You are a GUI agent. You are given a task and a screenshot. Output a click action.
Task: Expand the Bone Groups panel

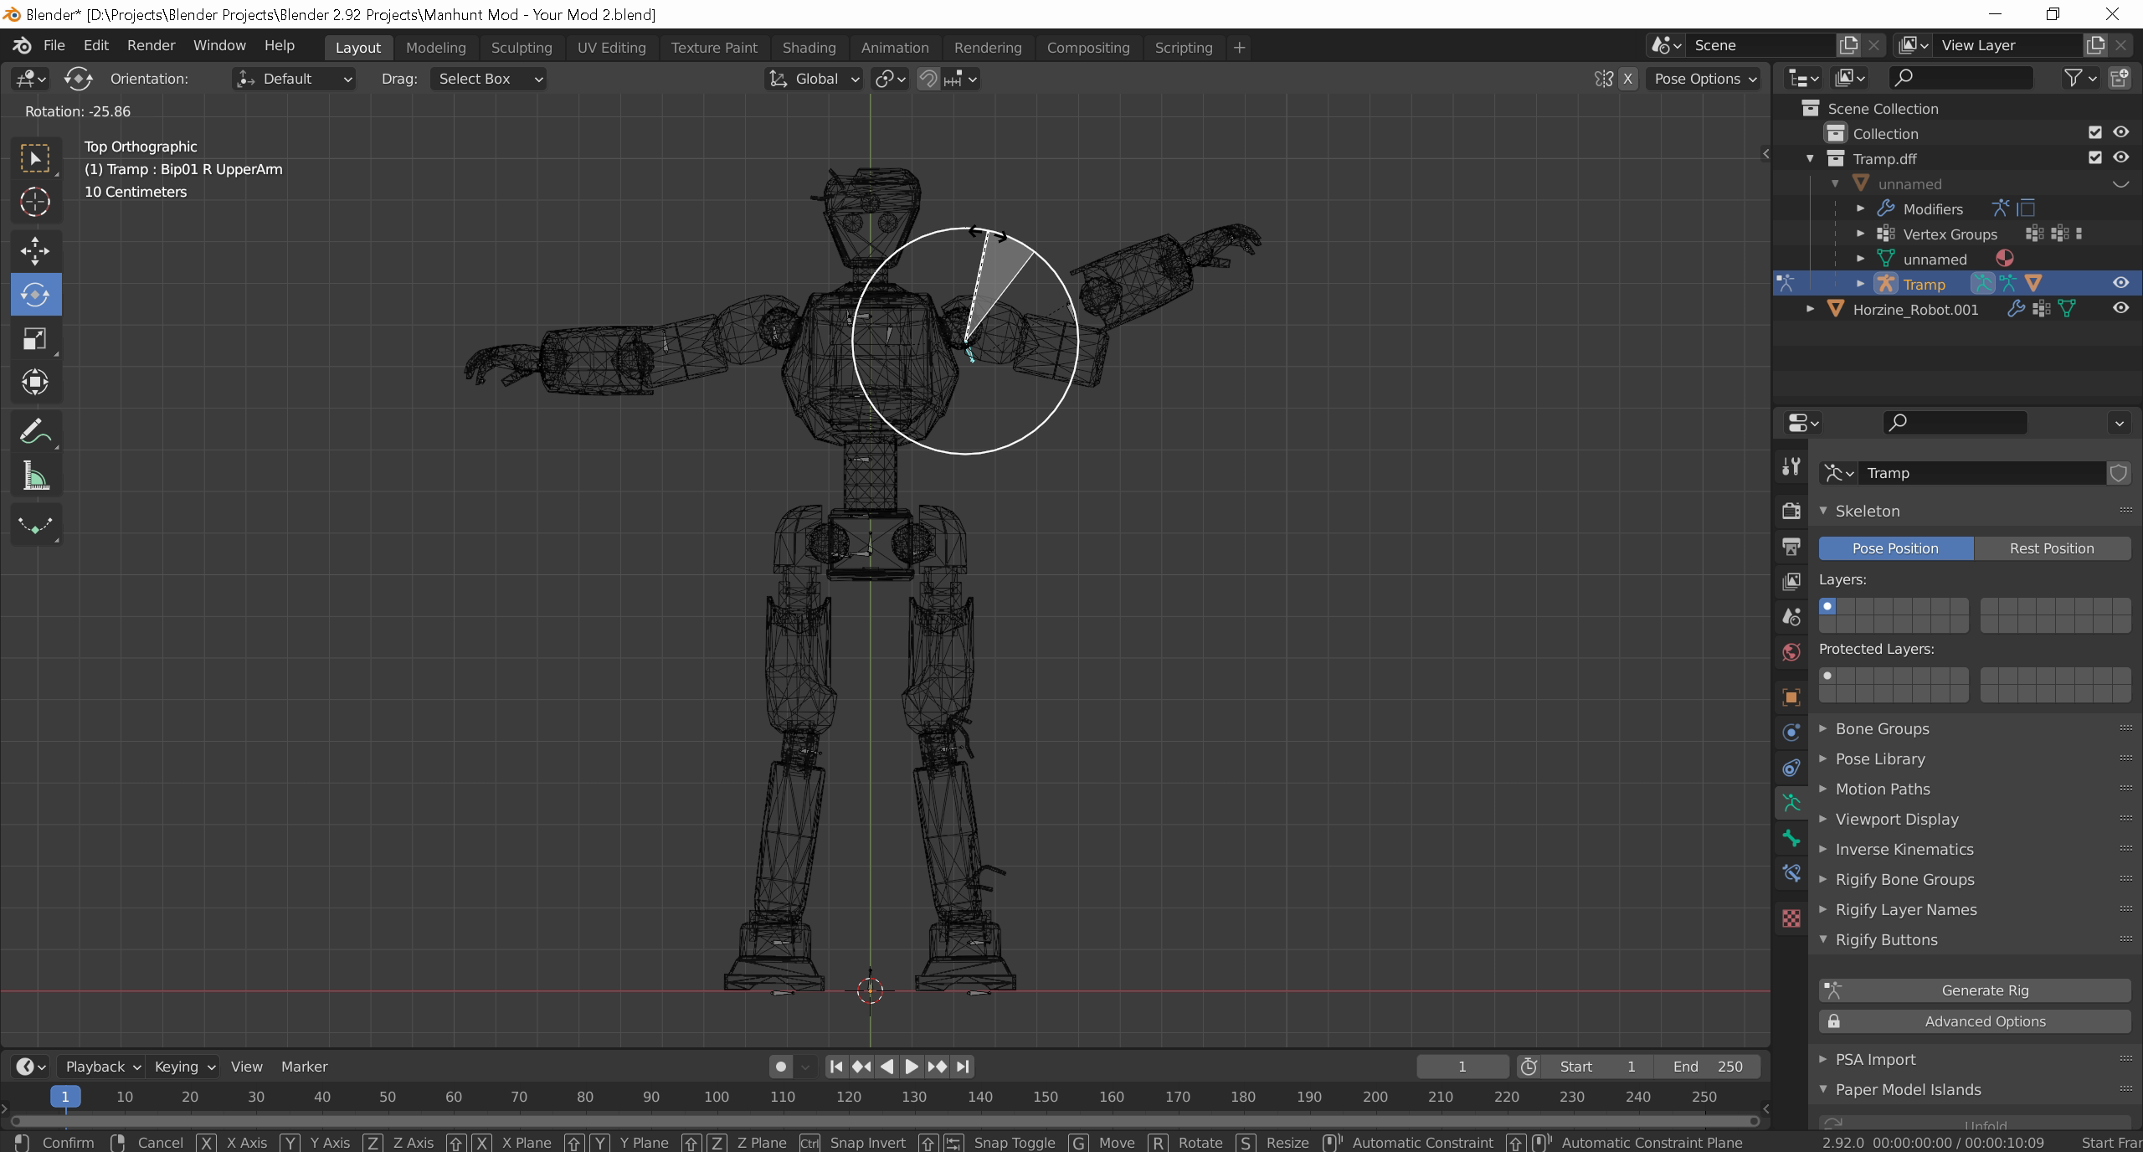tap(1882, 728)
